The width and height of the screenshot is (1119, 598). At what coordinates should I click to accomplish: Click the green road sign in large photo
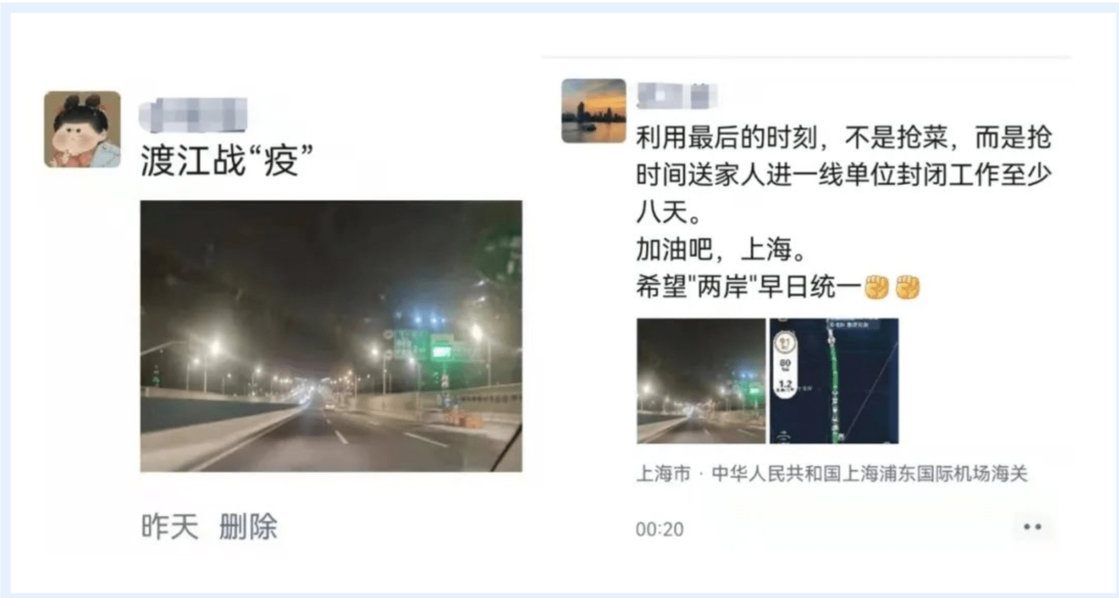pos(441,351)
